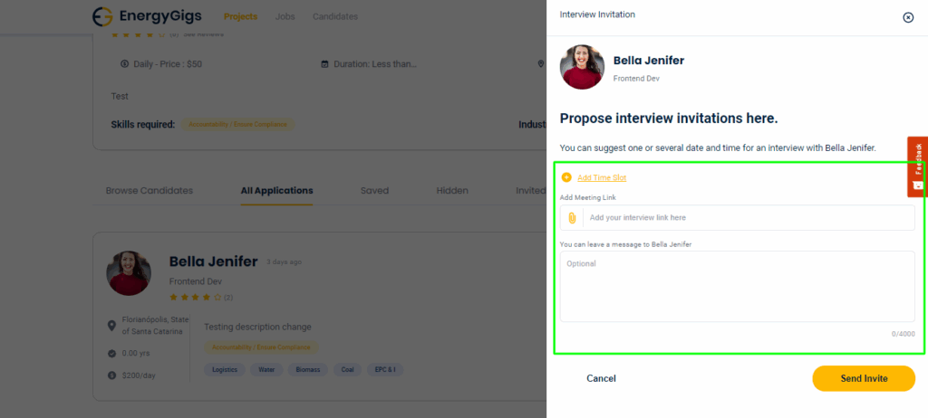Click the Add Time Slot link
928x418 pixels.
coord(602,177)
